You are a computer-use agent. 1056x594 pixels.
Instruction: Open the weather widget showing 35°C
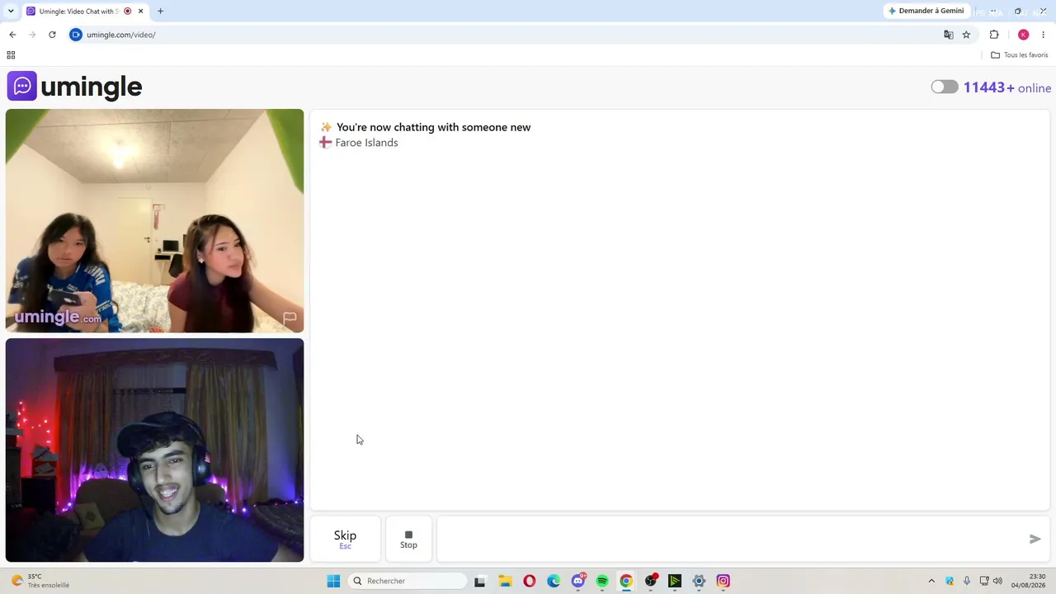pyautogui.click(x=40, y=581)
